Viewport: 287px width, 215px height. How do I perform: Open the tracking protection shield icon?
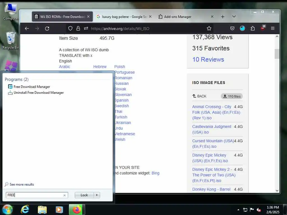pos(70,28)
